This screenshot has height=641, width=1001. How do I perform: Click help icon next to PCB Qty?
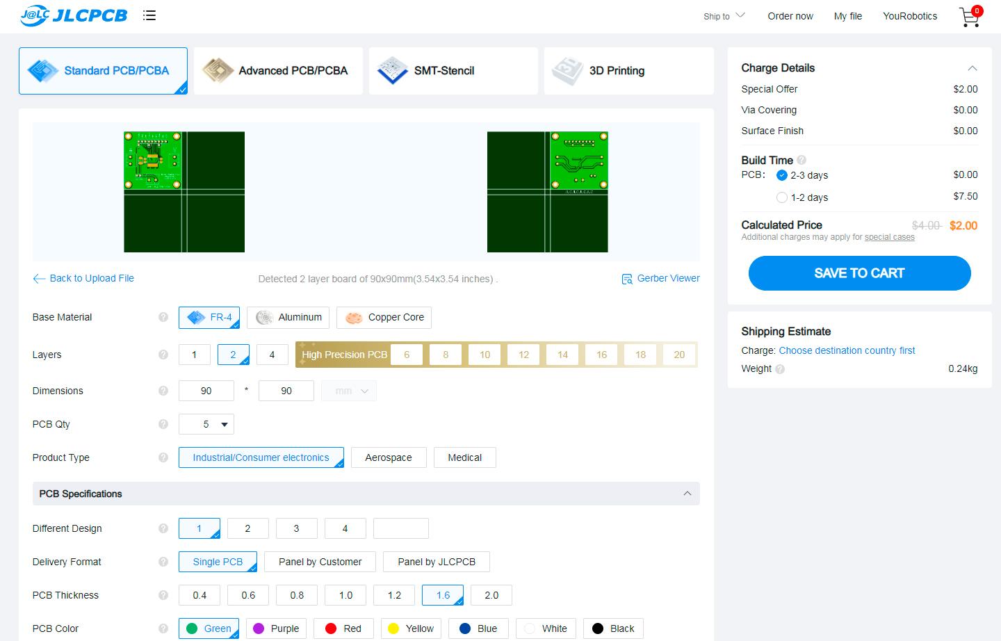(163, 424)
